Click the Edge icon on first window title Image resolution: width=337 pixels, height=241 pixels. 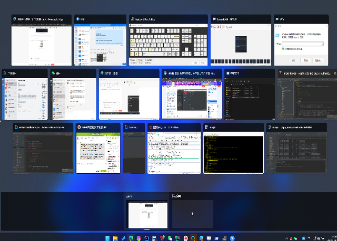coord(15,19)
